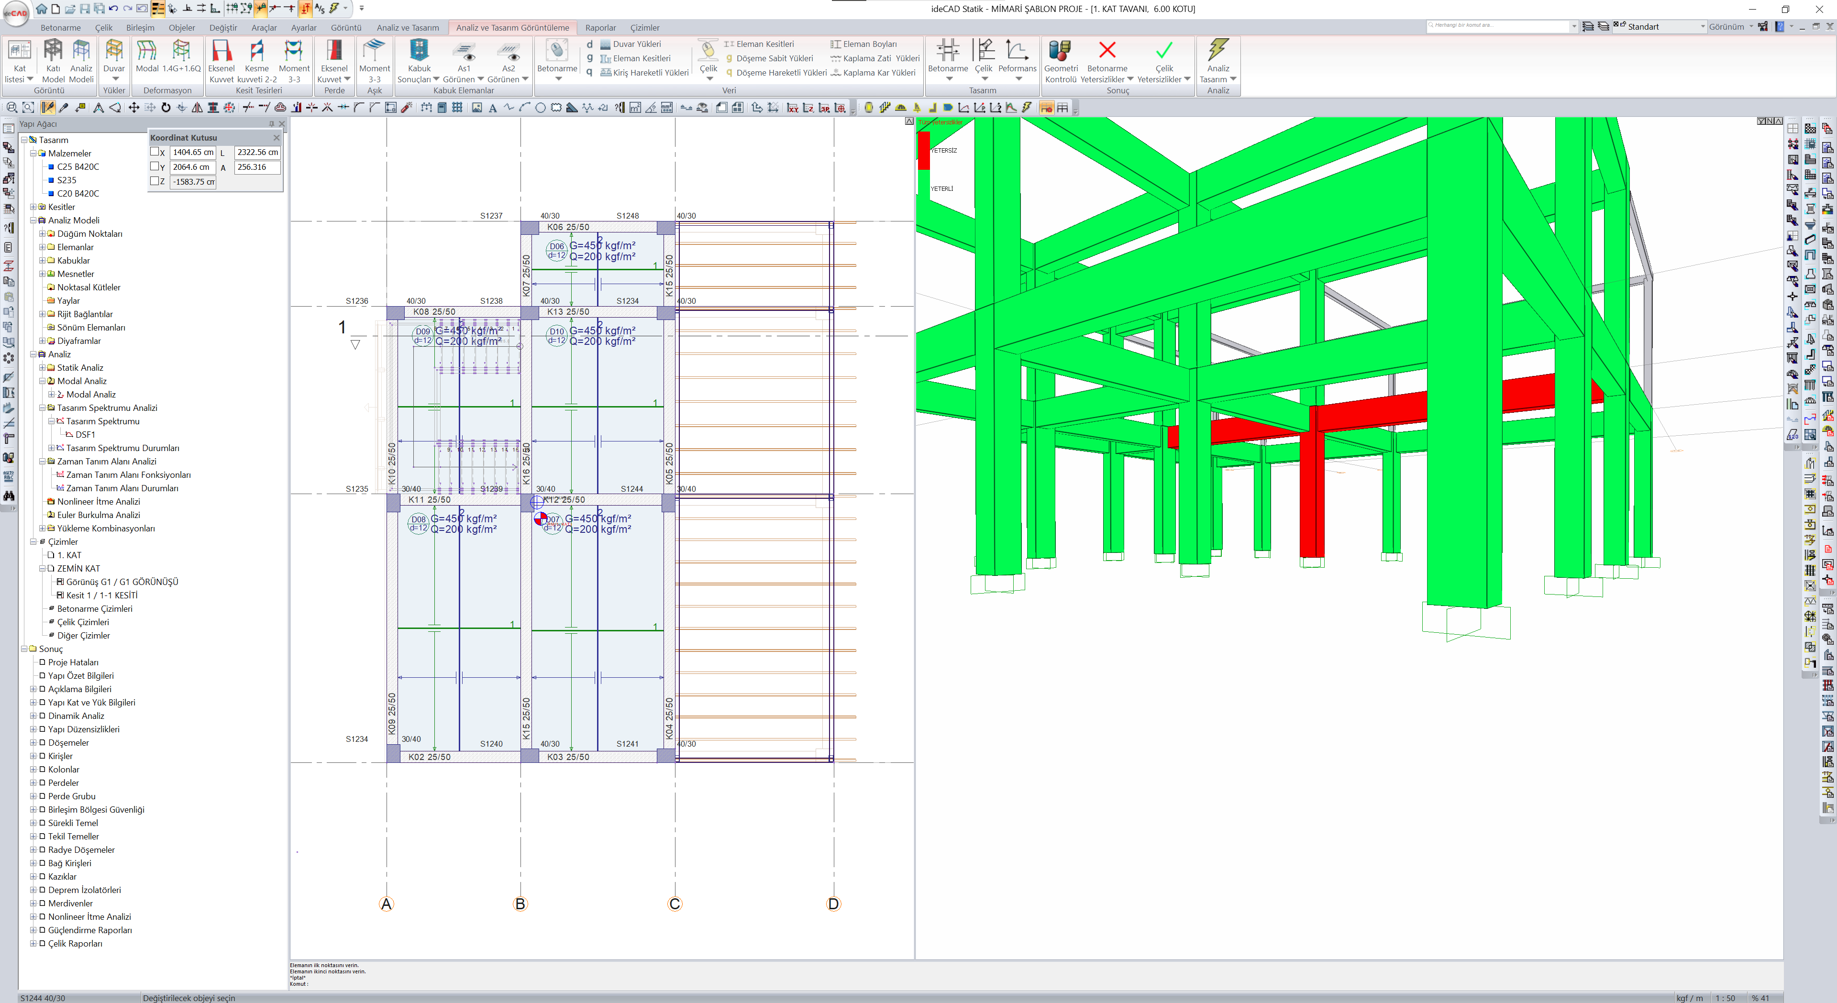Click Betonarme Yetersizlikler red X icon
This screenshot has width=1837, height=1003.
[x=1107, y=51]
